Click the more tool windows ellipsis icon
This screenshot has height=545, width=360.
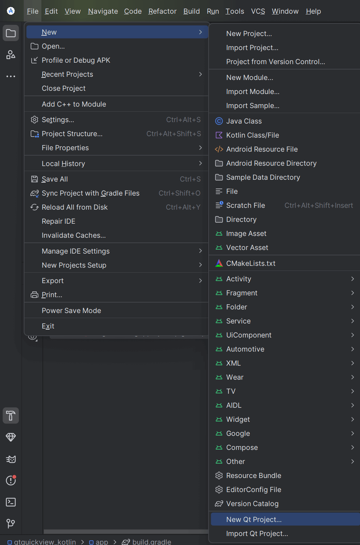tap(11, 76)
